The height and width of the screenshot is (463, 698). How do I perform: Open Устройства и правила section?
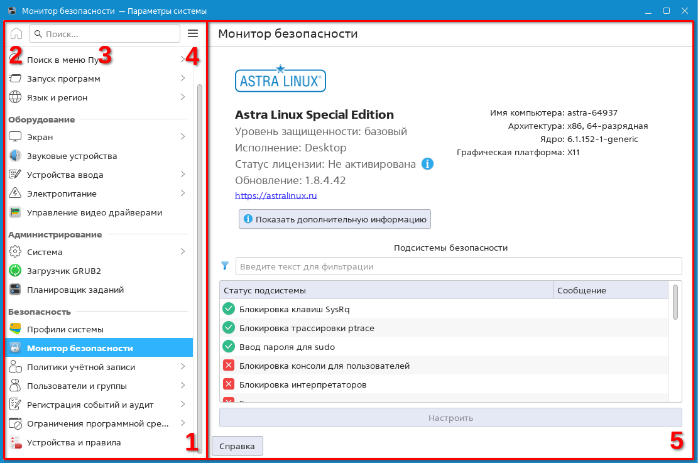click(74, 442)
